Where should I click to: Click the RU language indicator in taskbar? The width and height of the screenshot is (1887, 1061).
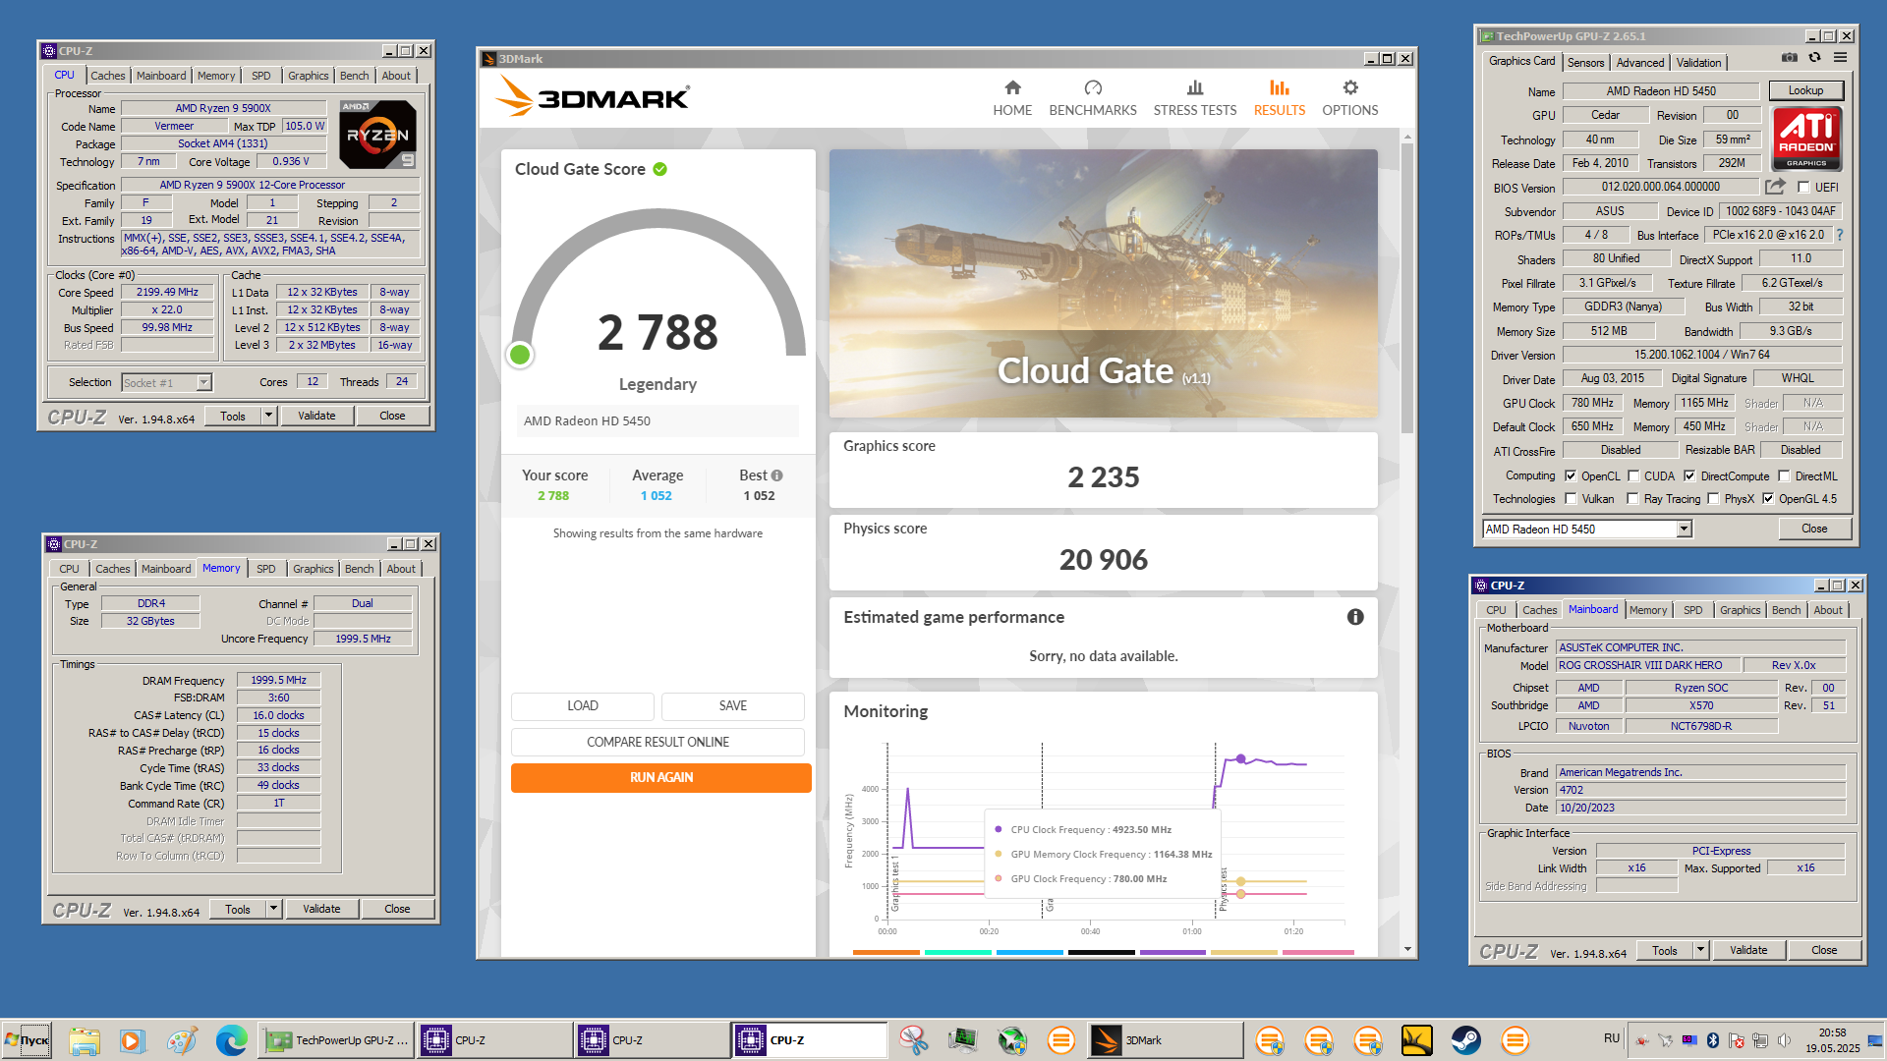pos(1612,1038)
